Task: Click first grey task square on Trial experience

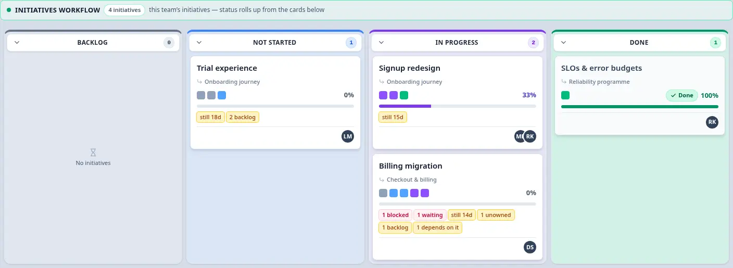Action: 201,95
